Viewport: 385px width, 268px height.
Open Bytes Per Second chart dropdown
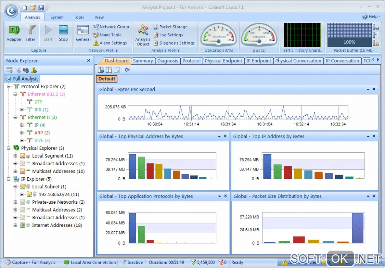pos(368,90)
